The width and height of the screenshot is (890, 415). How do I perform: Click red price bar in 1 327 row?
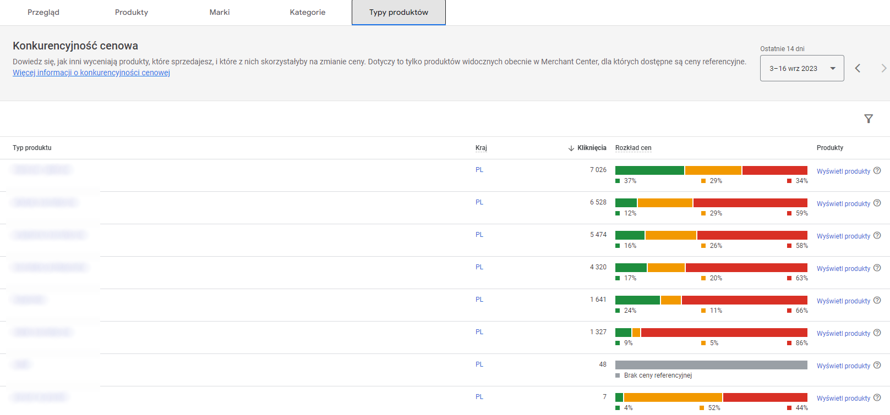coord(724,333)
